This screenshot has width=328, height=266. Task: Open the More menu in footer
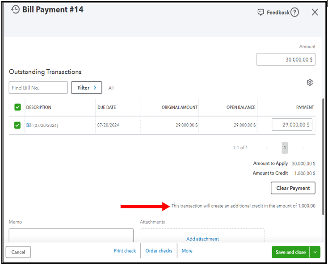pyautogui.click(x=187, y=251)
